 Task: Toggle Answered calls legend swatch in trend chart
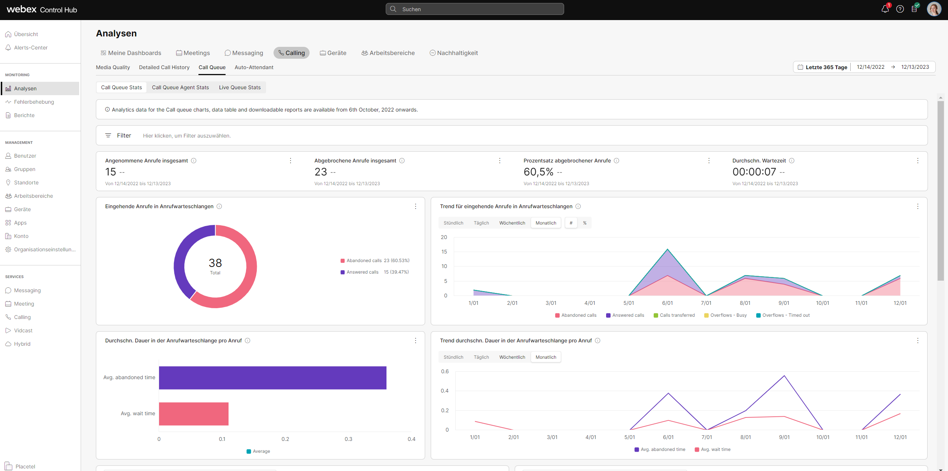coord(608,315)
